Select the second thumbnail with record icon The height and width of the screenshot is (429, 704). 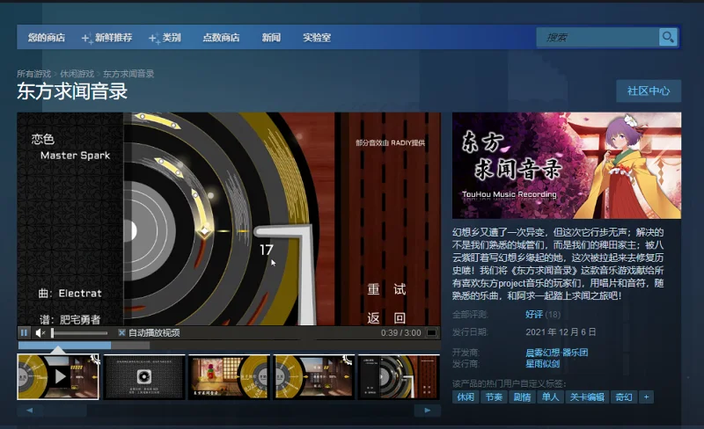tap(144, 376)
